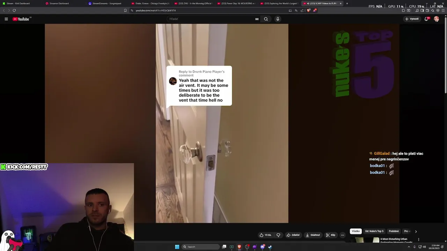Select the Od: Nuke's Top 5 chip

[x=374, y=231]
